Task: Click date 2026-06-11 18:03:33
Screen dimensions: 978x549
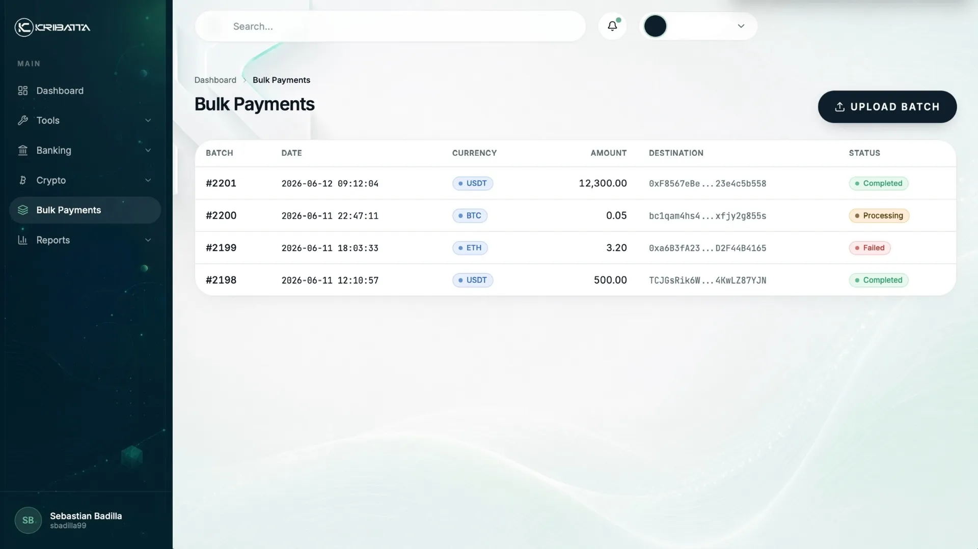Action: pos(330,248)
